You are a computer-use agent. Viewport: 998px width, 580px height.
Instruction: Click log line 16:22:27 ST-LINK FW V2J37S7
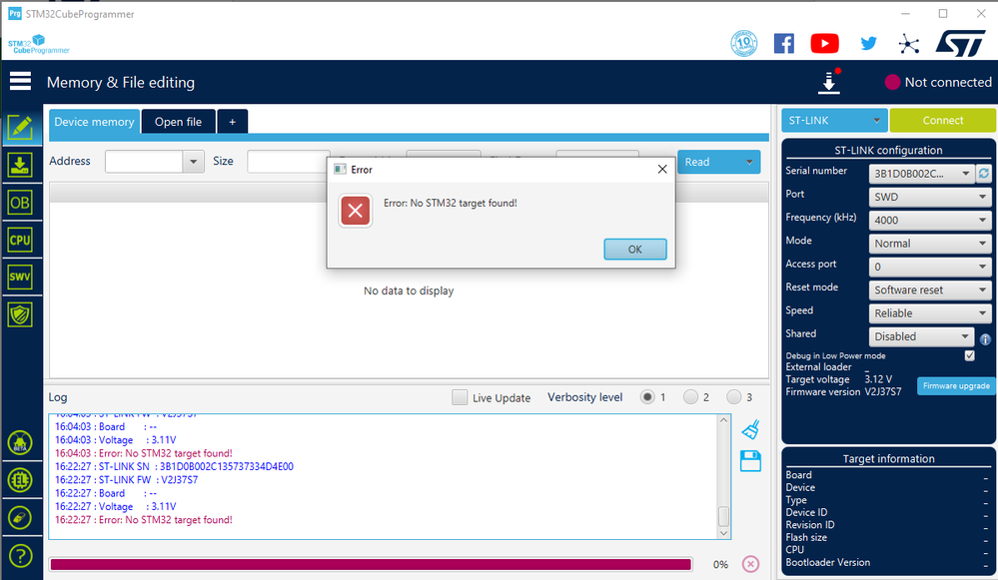coord(126,479)
